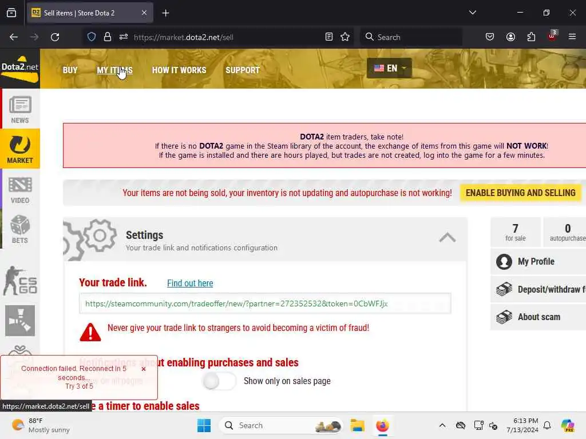Select the Sell items browser tab
The image size is (586, 439).
(90, 13)
